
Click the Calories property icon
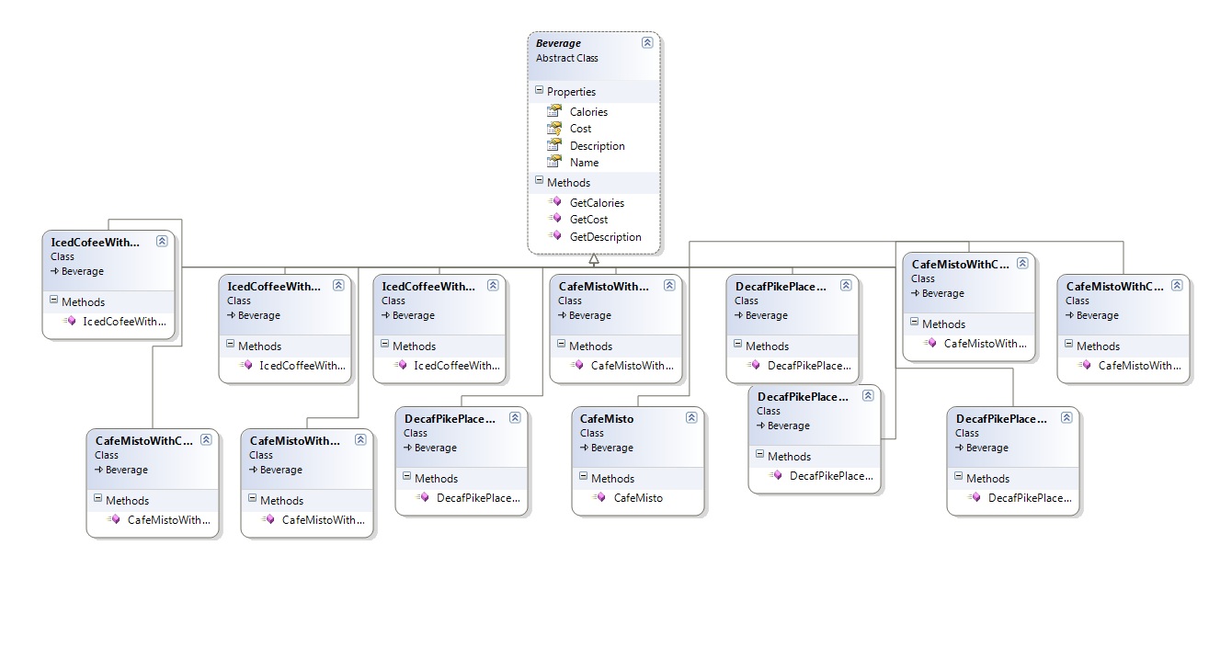(x=554, y=111)
